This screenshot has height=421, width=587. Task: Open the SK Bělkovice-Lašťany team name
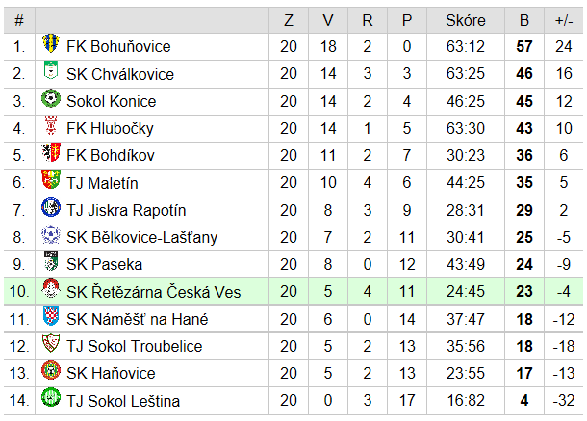point(141,238)
